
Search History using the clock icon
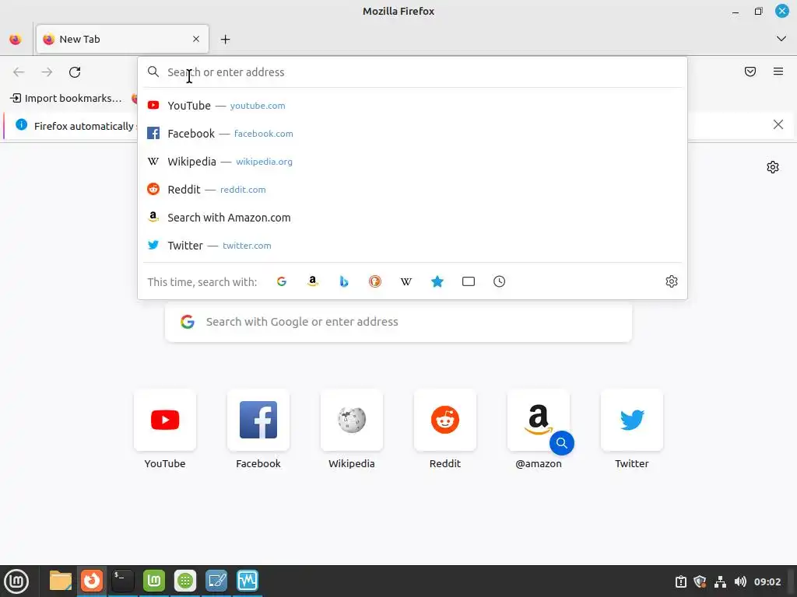pos(499,281)
